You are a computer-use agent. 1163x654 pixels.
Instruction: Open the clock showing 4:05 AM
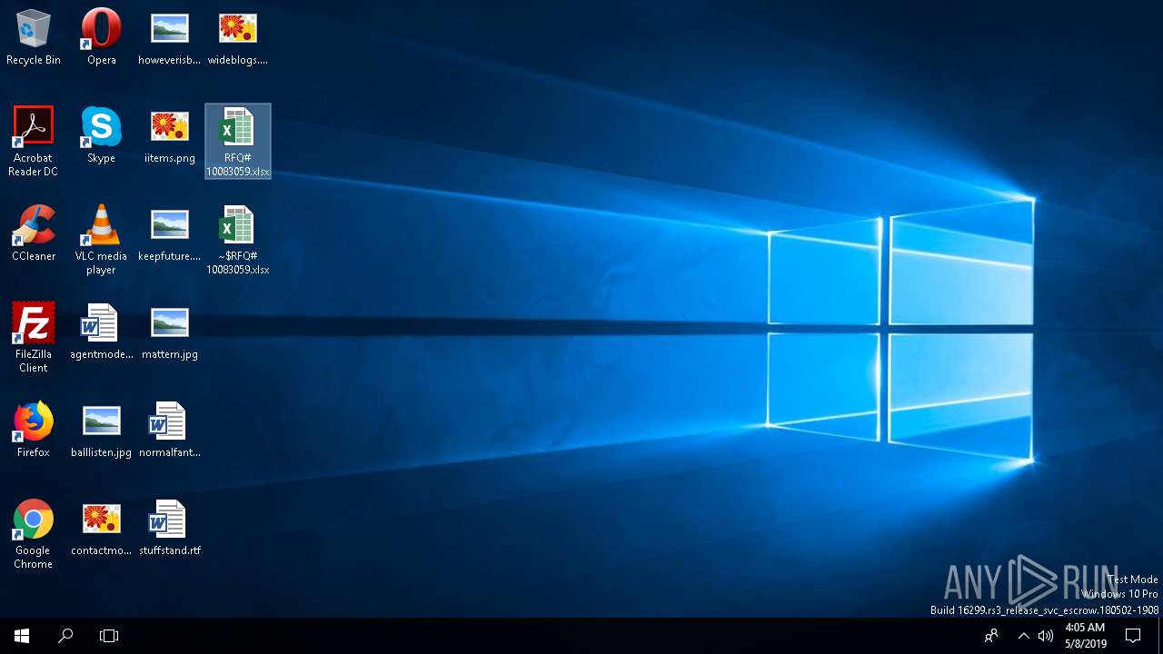(1085, 636)
